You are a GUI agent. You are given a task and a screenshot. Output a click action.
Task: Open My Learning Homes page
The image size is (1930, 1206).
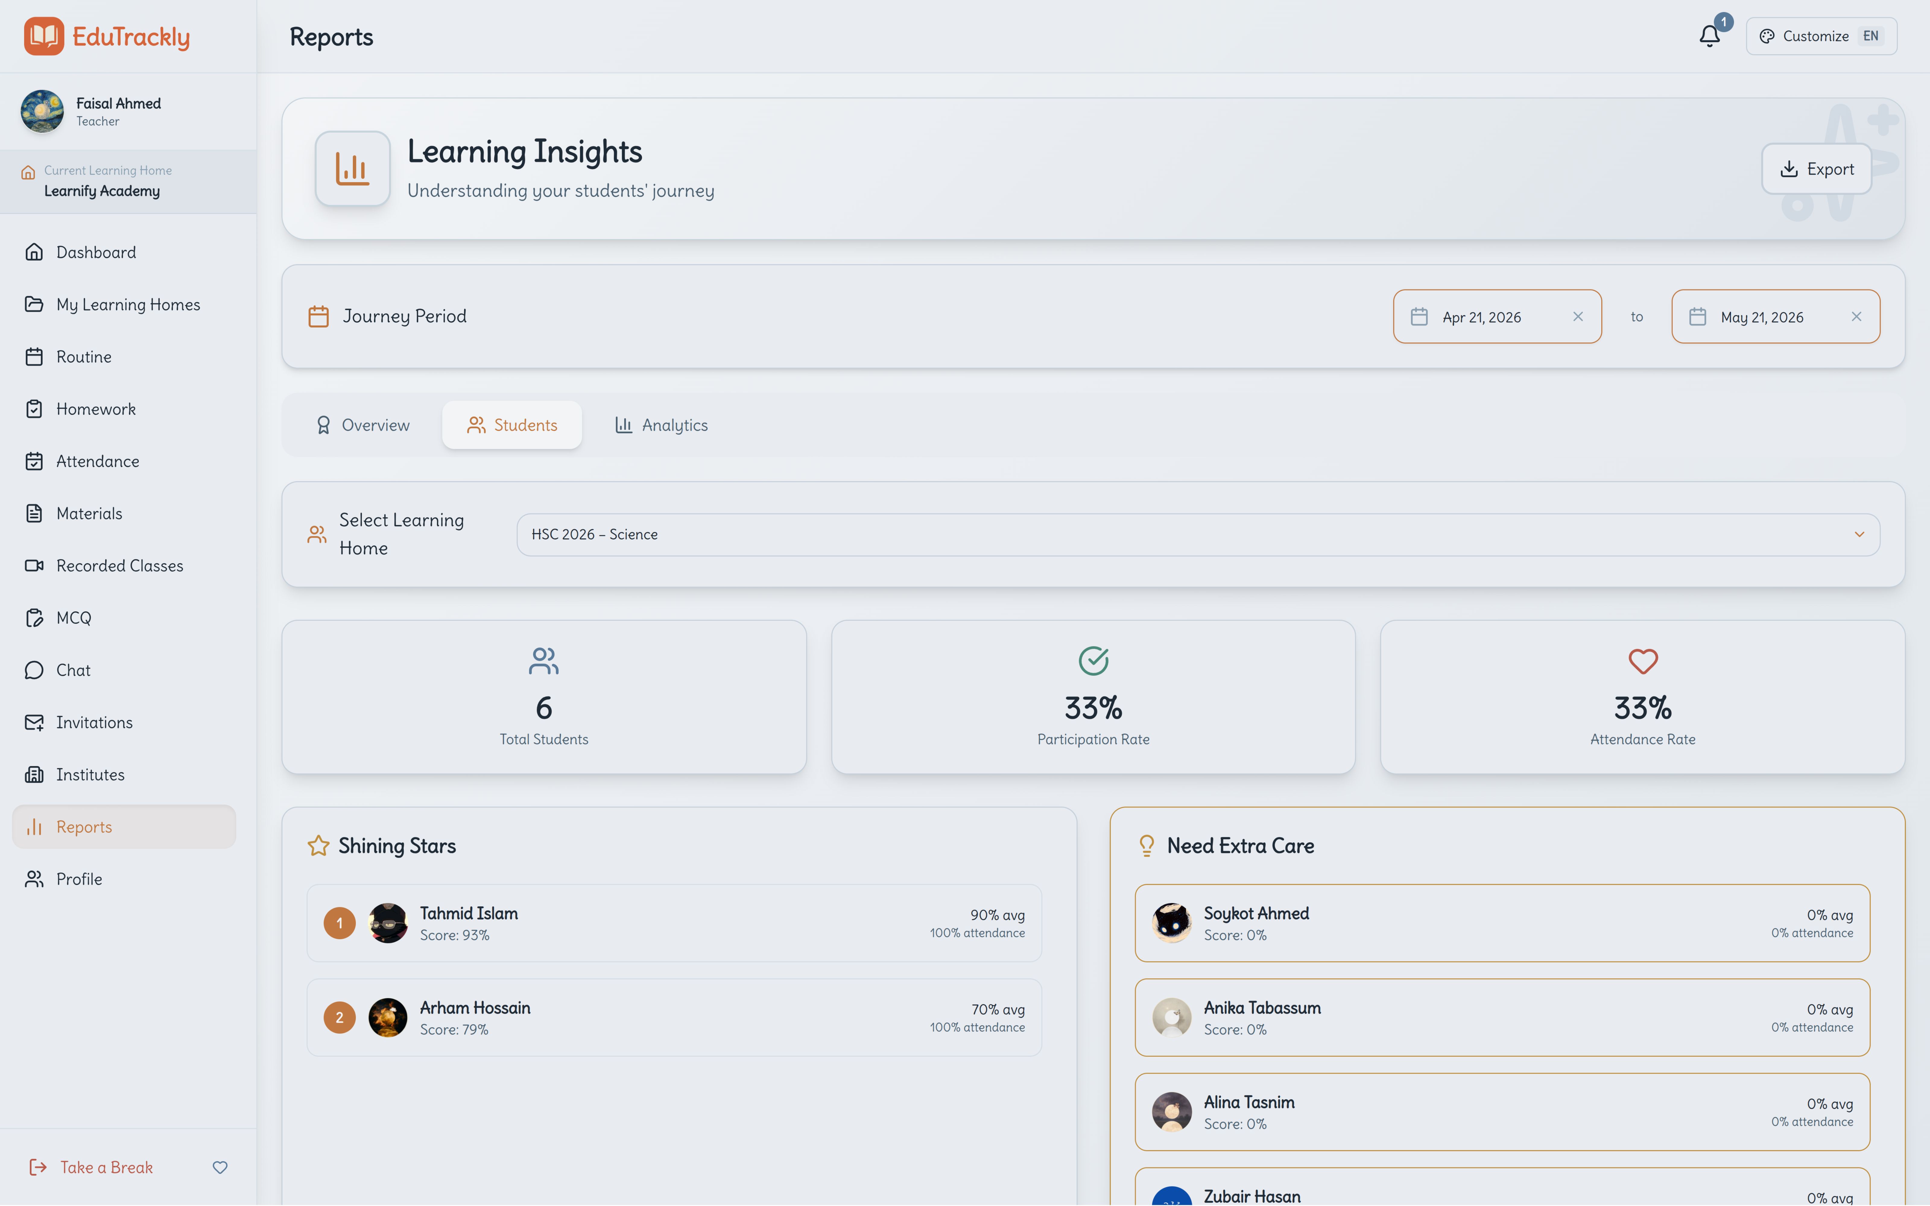point(124,305)
